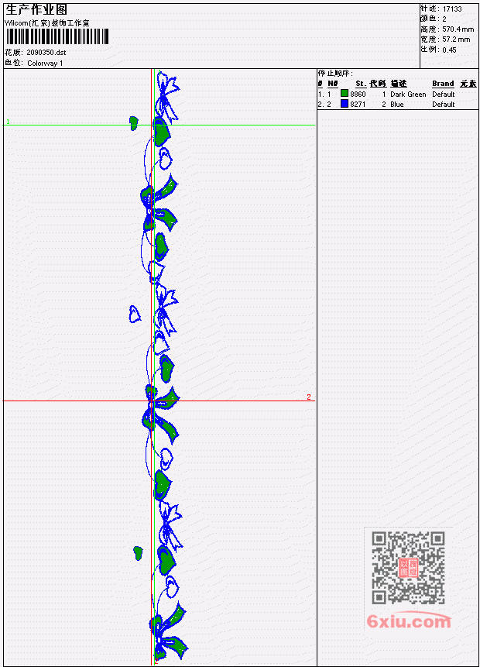Click the '生产作业图' title
Screen dimensions: 480x667
pyautogui.click(x=36, y=9)
